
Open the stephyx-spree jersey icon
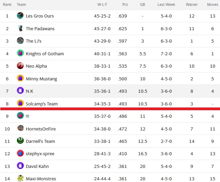pyautogui.click(x=20, y=153)
